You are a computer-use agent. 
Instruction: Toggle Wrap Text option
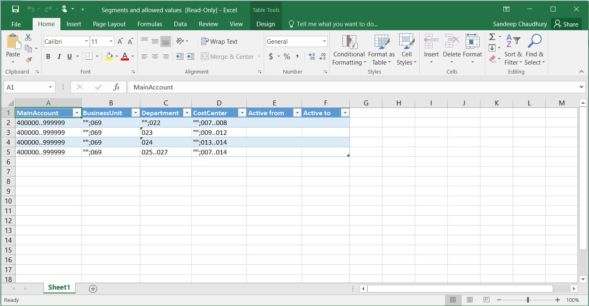219,42
